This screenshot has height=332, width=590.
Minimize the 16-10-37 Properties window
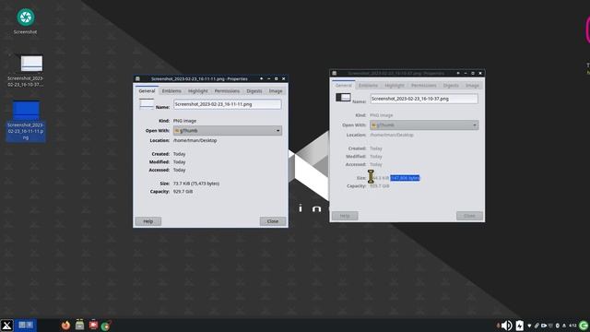tap(466, 73)
